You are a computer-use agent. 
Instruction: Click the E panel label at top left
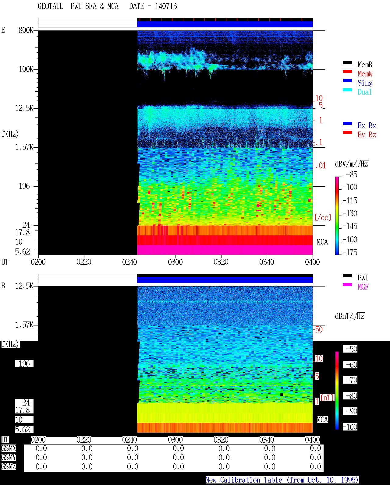coord(3,30)
